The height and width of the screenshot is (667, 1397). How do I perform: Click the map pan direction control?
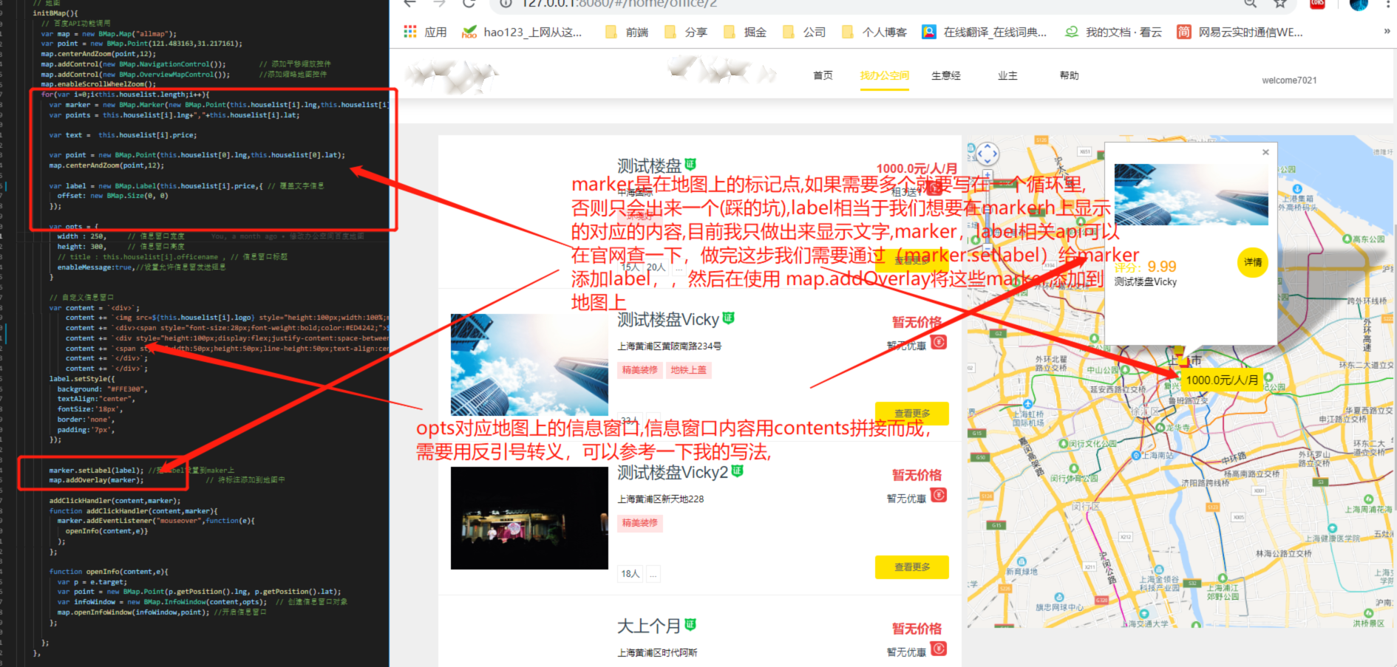point(988,154)
